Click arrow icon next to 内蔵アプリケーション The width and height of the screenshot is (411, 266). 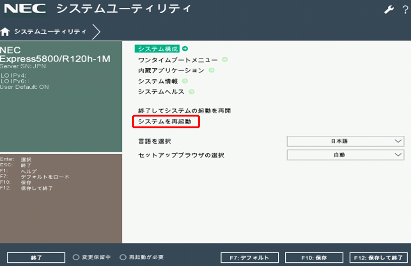211,70
